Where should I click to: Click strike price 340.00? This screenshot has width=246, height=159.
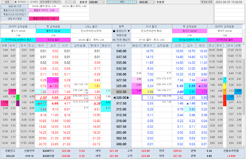[121, 51]
